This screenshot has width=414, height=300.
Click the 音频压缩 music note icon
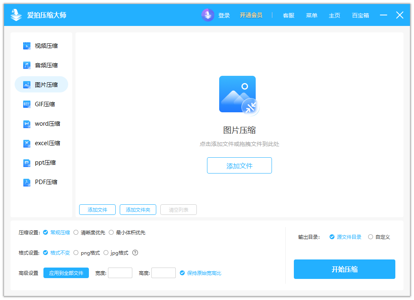[27, 65]
